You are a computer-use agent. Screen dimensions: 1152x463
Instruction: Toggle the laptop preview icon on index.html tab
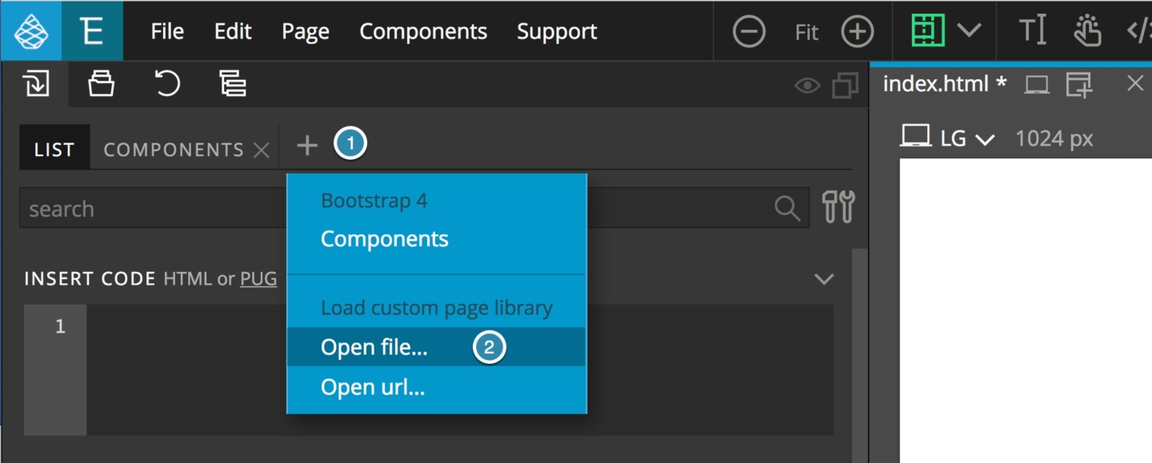(x=1037, y=82)
